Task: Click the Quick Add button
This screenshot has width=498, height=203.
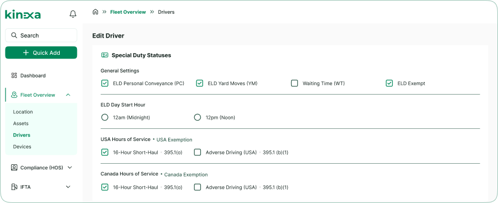Action: pos(41,53)
